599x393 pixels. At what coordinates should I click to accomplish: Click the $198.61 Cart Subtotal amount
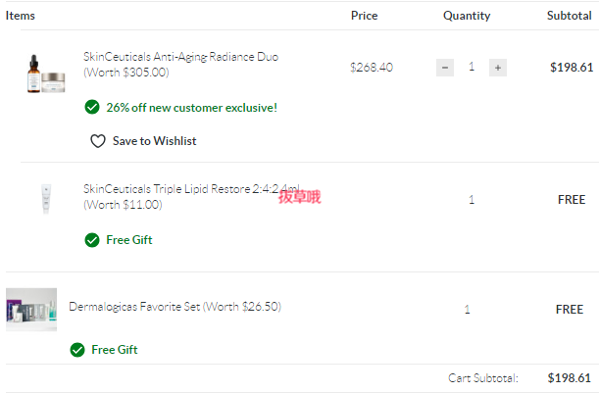570,378
